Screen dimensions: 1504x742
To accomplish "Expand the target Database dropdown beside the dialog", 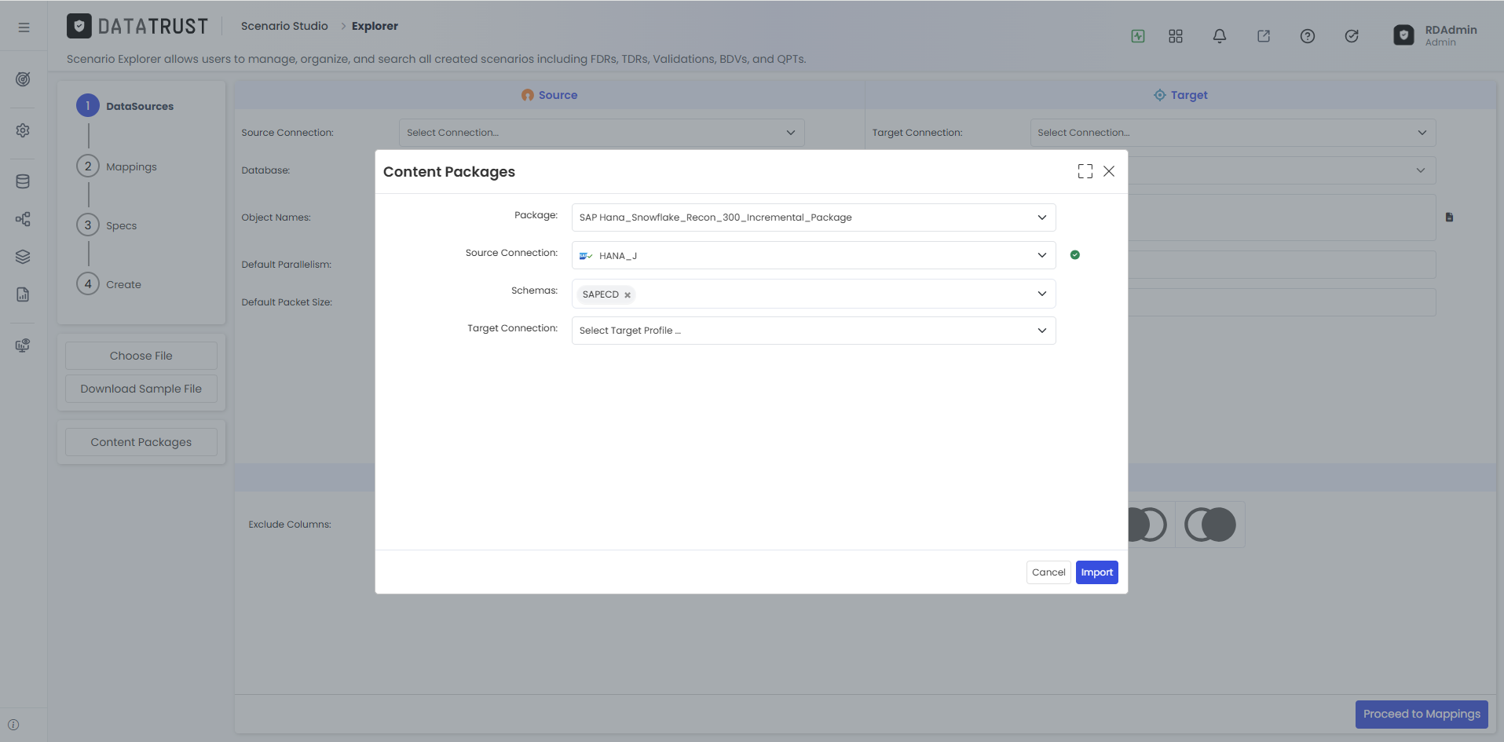I will tap(1282, 170).
